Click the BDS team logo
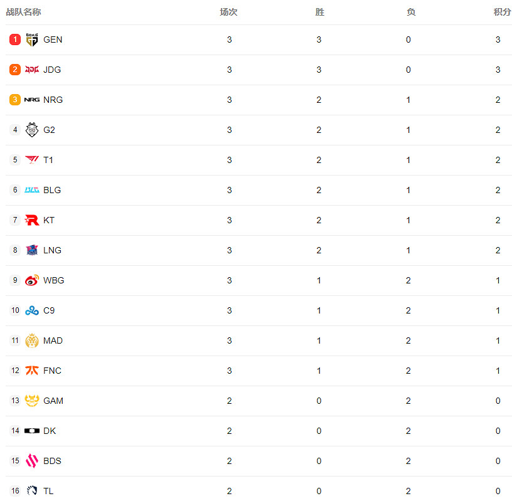Image resolution: width=512 pixels, height=501 pixels. click(x=32, y=461)
